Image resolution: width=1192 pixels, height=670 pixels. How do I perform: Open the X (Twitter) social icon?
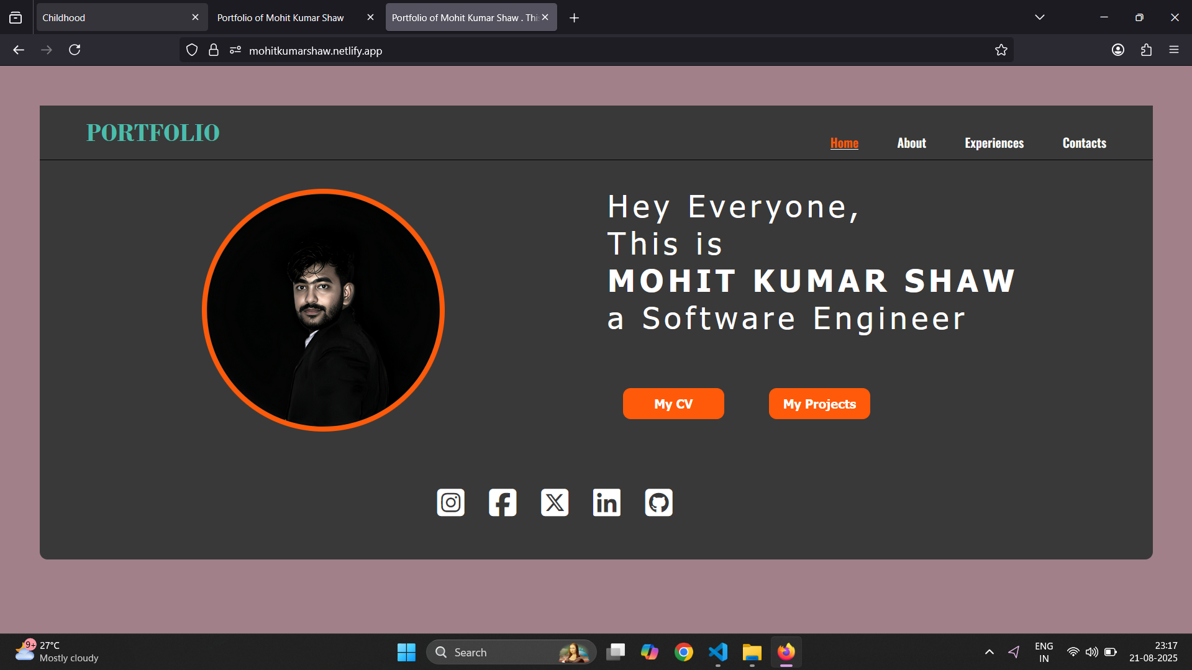[555, 502]
